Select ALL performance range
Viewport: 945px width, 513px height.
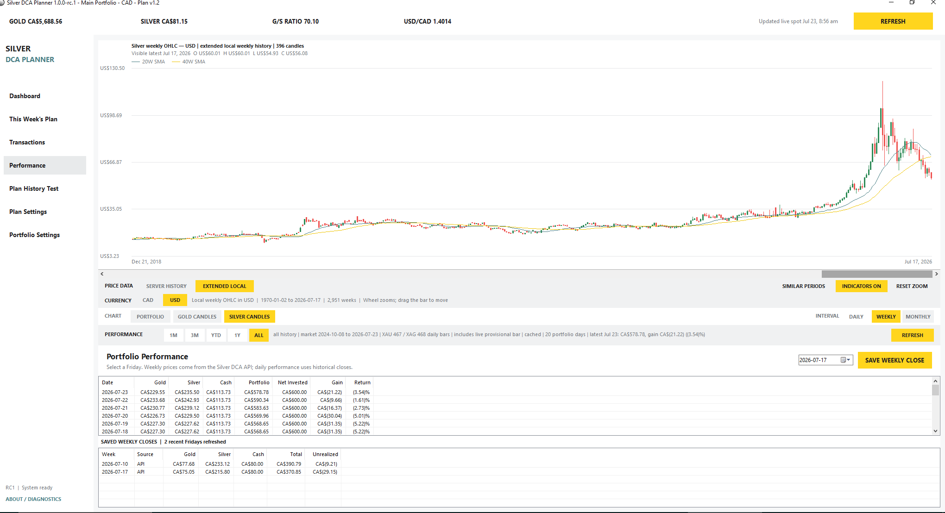259,335
